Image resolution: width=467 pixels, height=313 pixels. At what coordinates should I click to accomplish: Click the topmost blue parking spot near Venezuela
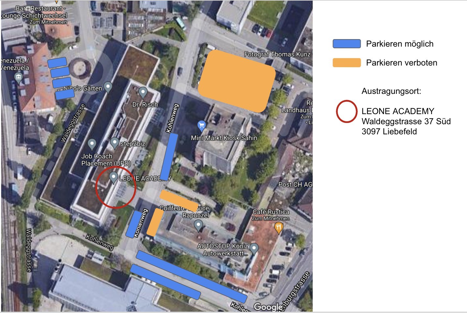click(57, 62)
